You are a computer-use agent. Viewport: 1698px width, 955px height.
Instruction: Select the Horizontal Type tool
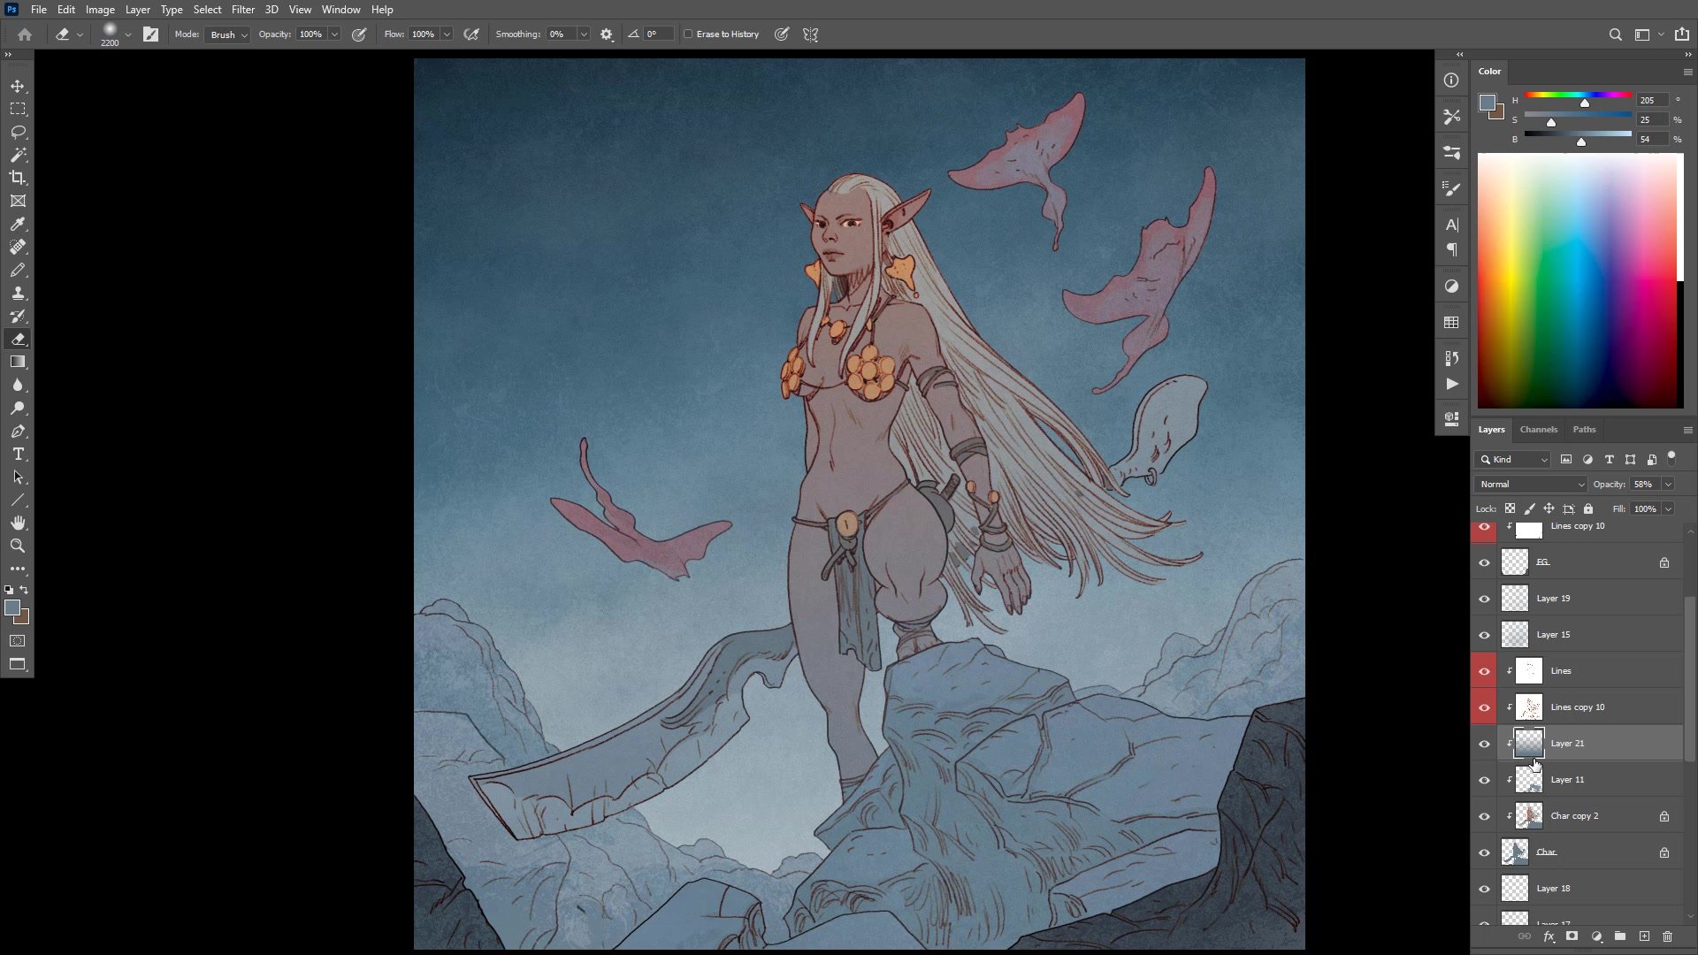(x=18, y=454)
